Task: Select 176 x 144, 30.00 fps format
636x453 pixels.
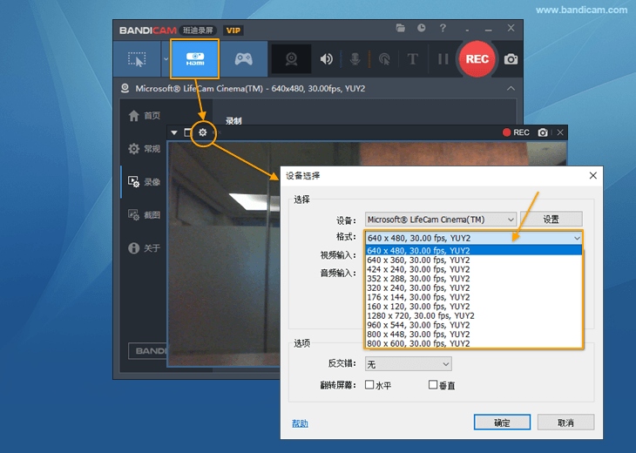Action: 474,297
